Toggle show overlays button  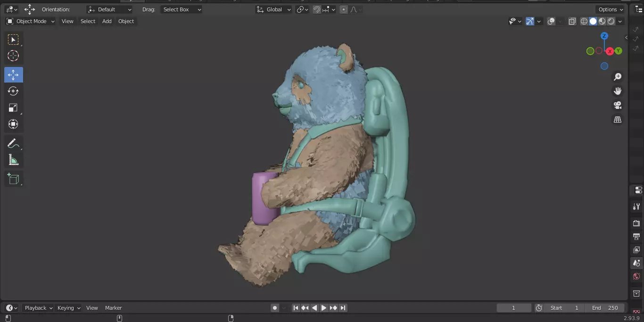(551, 21)
